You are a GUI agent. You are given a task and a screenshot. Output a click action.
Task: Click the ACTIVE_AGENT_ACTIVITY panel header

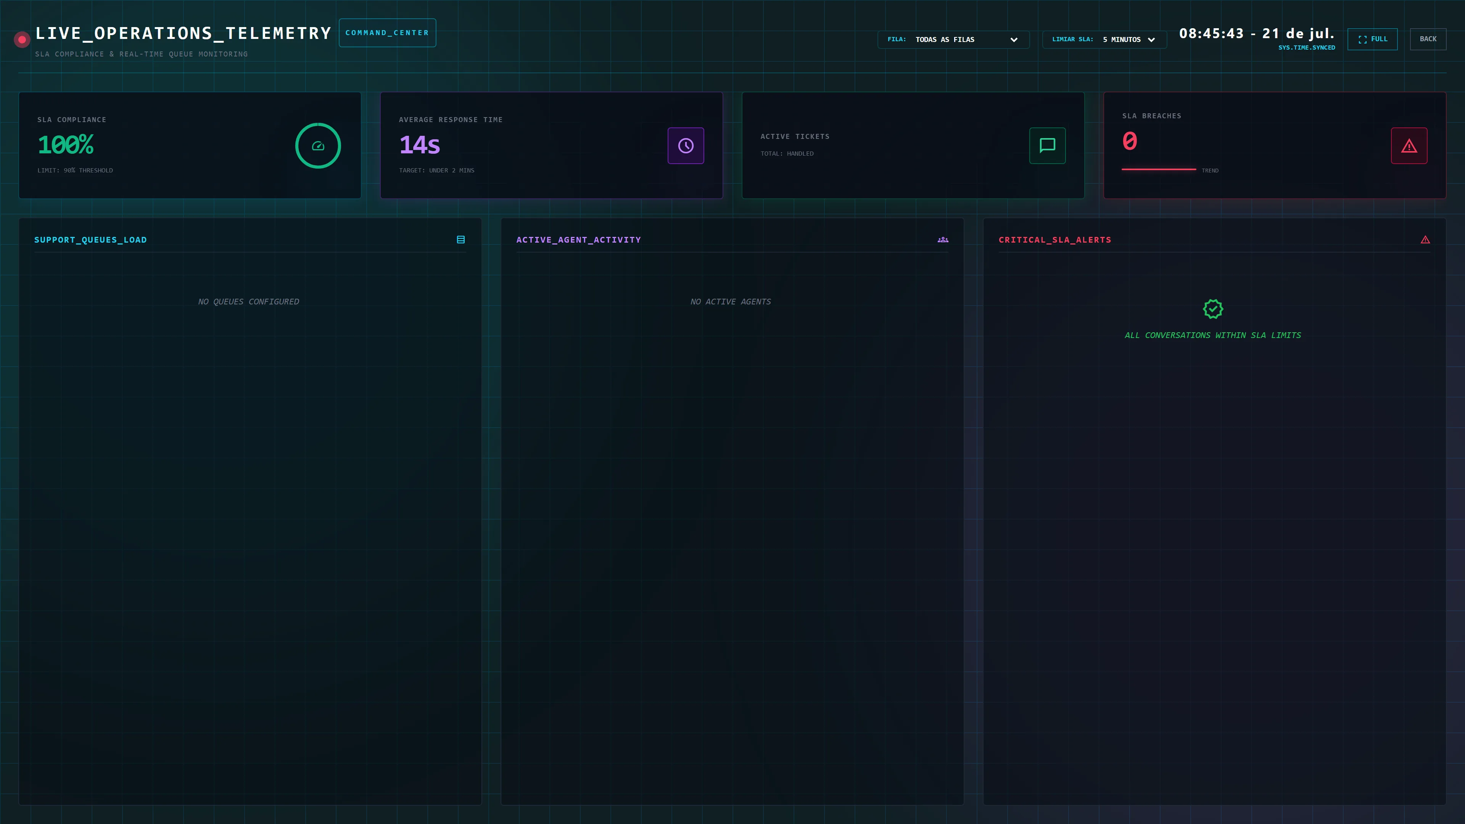pos(578,240)
